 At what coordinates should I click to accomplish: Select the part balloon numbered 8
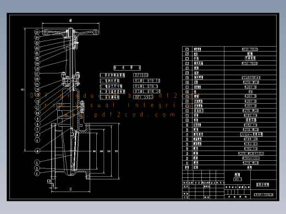pos(37,124)
